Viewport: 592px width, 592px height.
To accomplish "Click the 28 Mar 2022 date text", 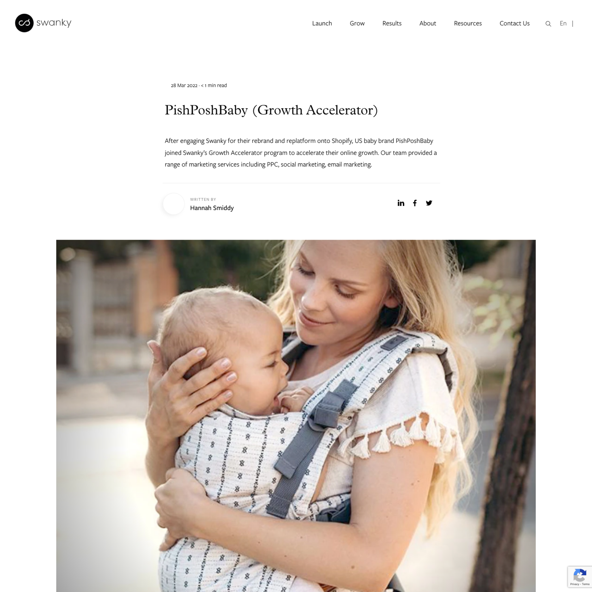I will tap(184, 85).
